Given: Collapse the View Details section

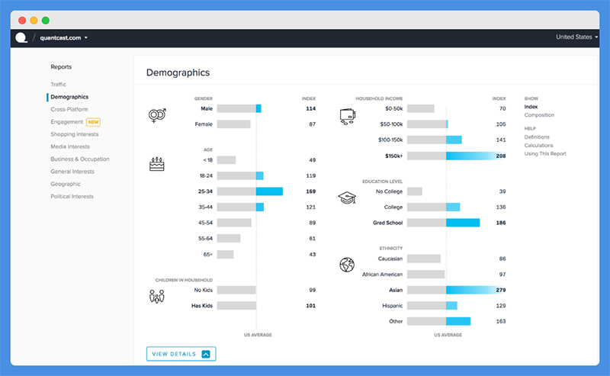Looking at the screenshot, I should coord(181,354).
